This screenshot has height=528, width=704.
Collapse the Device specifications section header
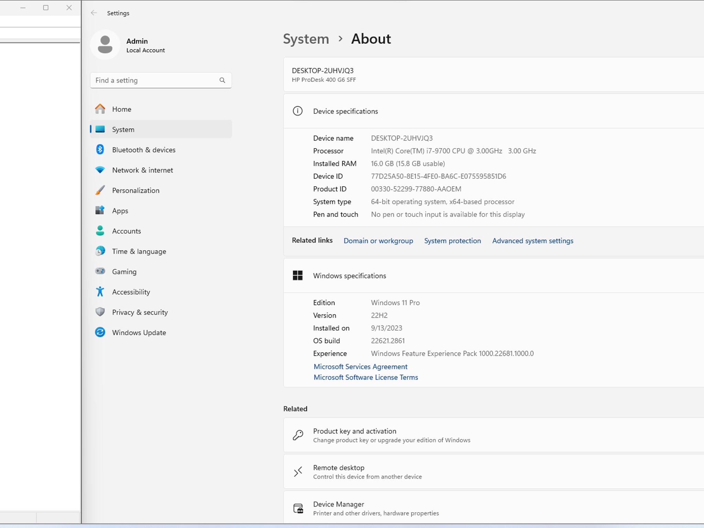[494, 111]
